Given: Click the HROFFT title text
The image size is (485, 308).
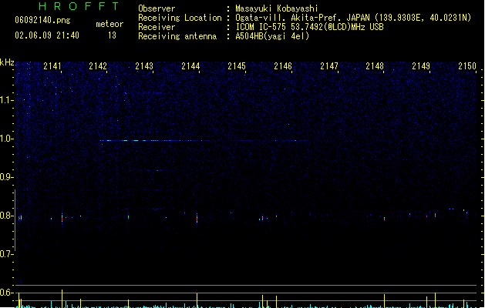Looking at the screenshot, I should (79, 6).
